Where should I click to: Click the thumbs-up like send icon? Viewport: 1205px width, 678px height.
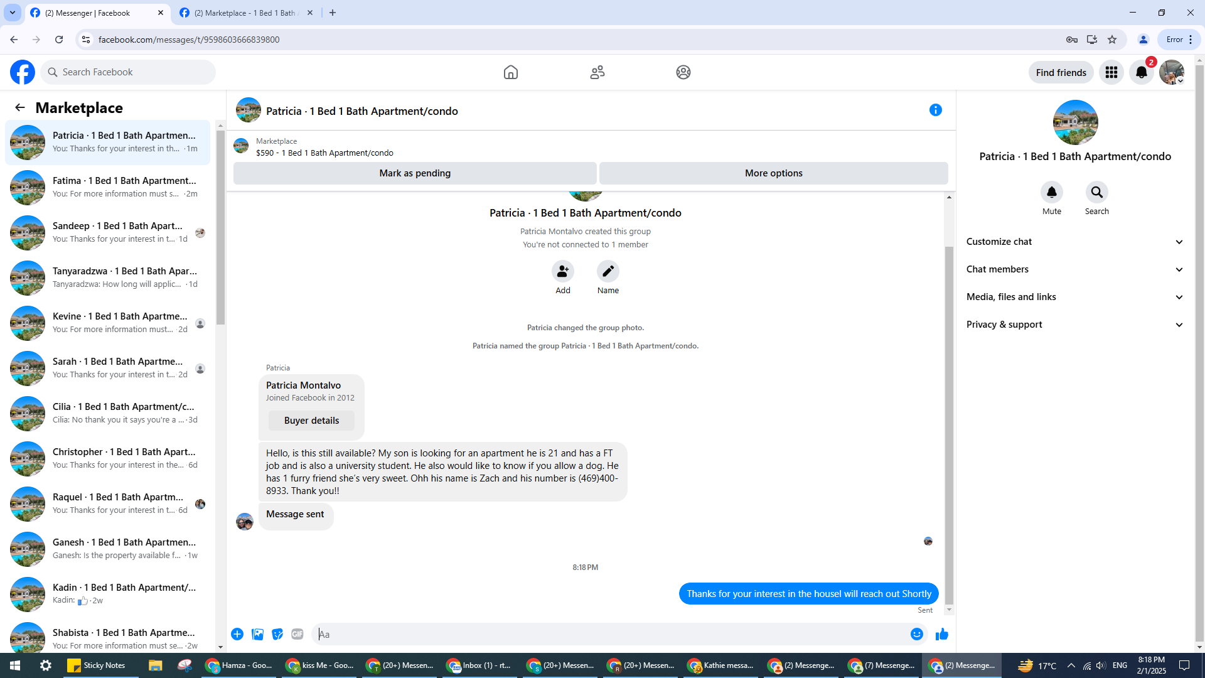click(941, 634)
